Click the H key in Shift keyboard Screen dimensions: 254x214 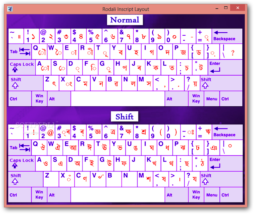click(122, 163)
